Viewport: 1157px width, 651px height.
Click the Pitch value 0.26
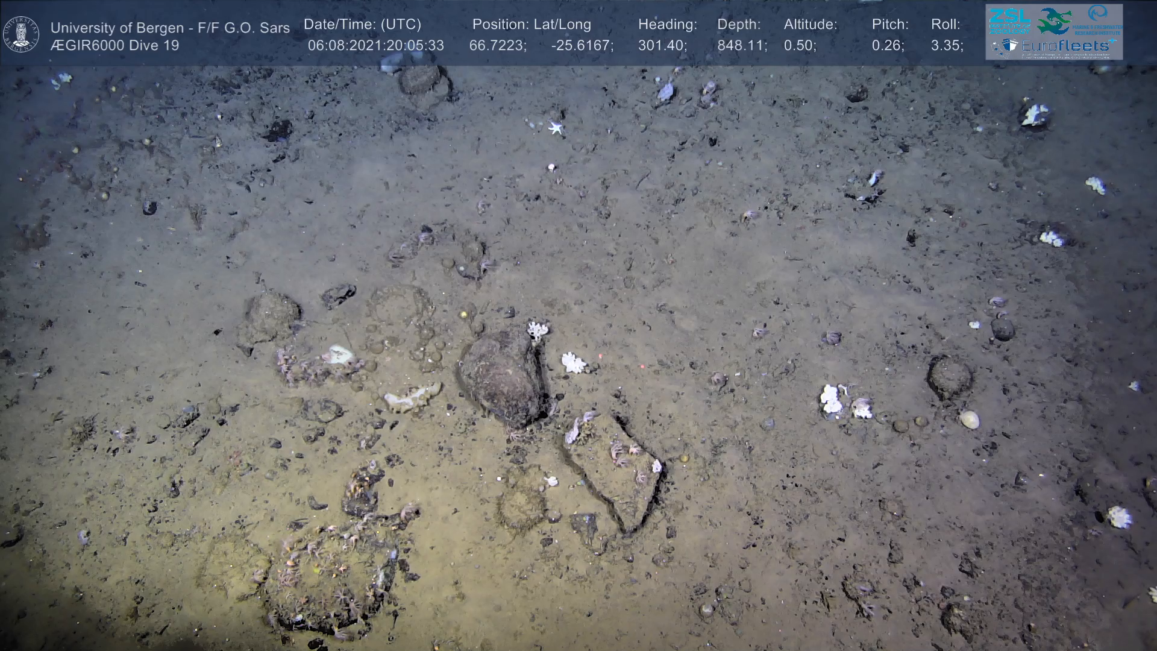click(x=887, y=46)
